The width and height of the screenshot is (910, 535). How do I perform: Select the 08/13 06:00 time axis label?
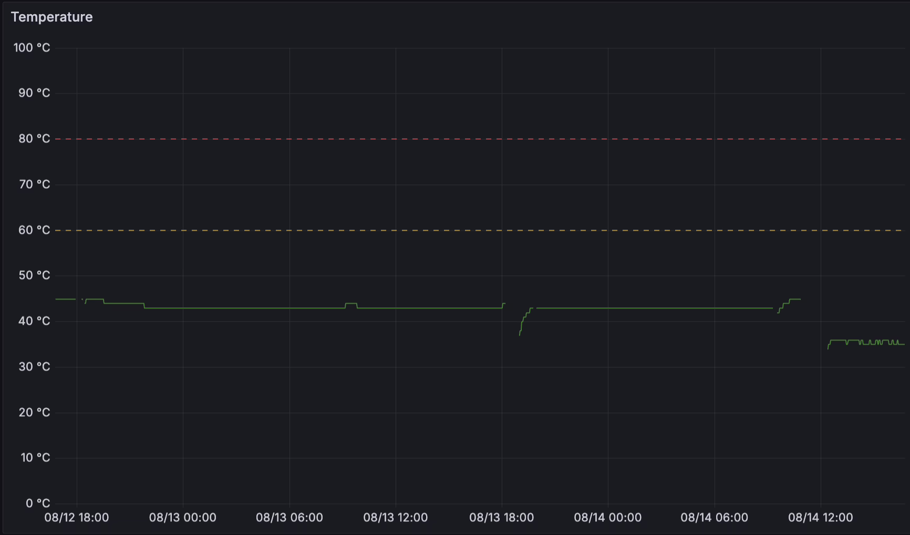[x=289, y=518]
